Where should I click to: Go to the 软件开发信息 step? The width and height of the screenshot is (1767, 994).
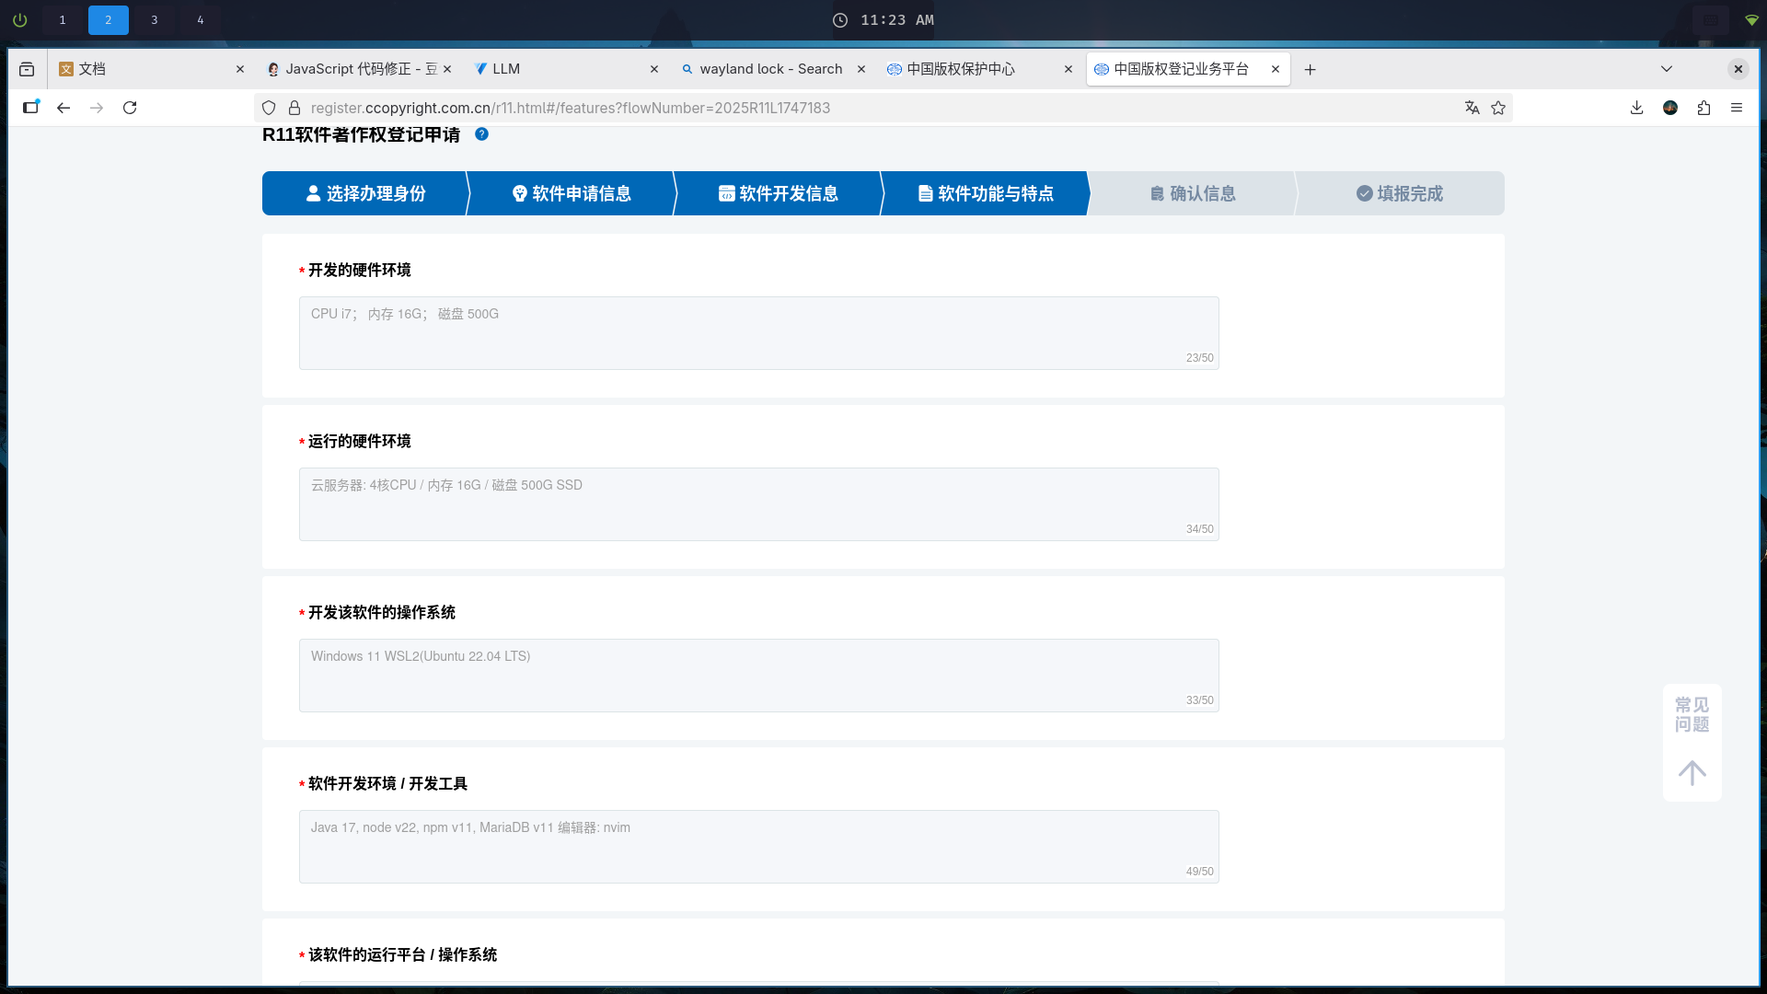tap(779, 193)
